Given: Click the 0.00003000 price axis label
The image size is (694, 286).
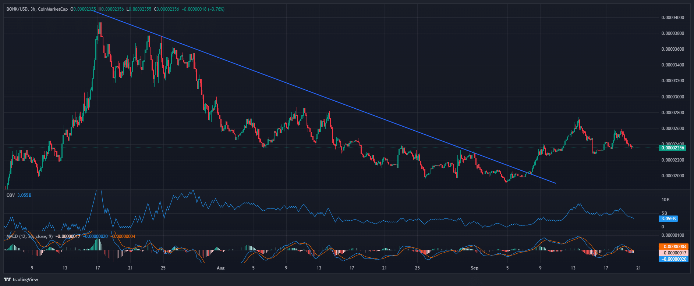Looking at the screenshot, I should (x=673, y=97).
